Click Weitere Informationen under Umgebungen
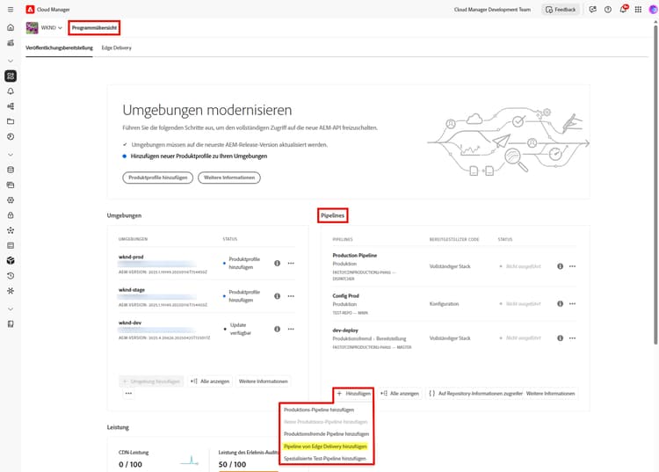The width and height of the screenshot is (659, 472). (263, 381)
